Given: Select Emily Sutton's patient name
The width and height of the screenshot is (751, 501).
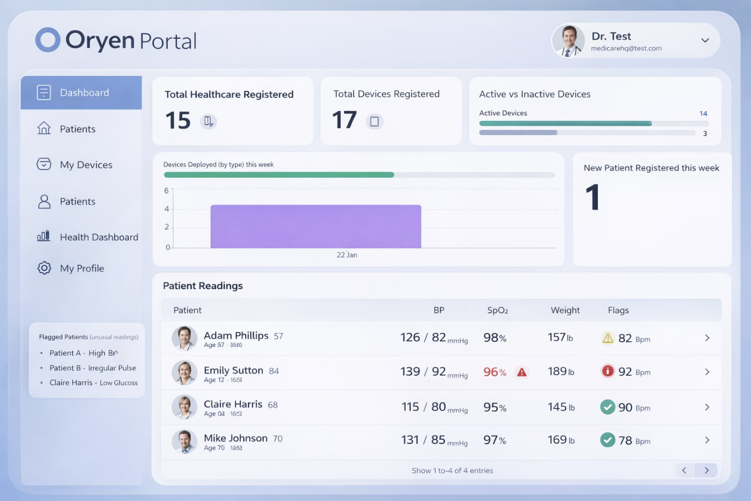Looking at the screenshot, I should (x=234, y=370).
